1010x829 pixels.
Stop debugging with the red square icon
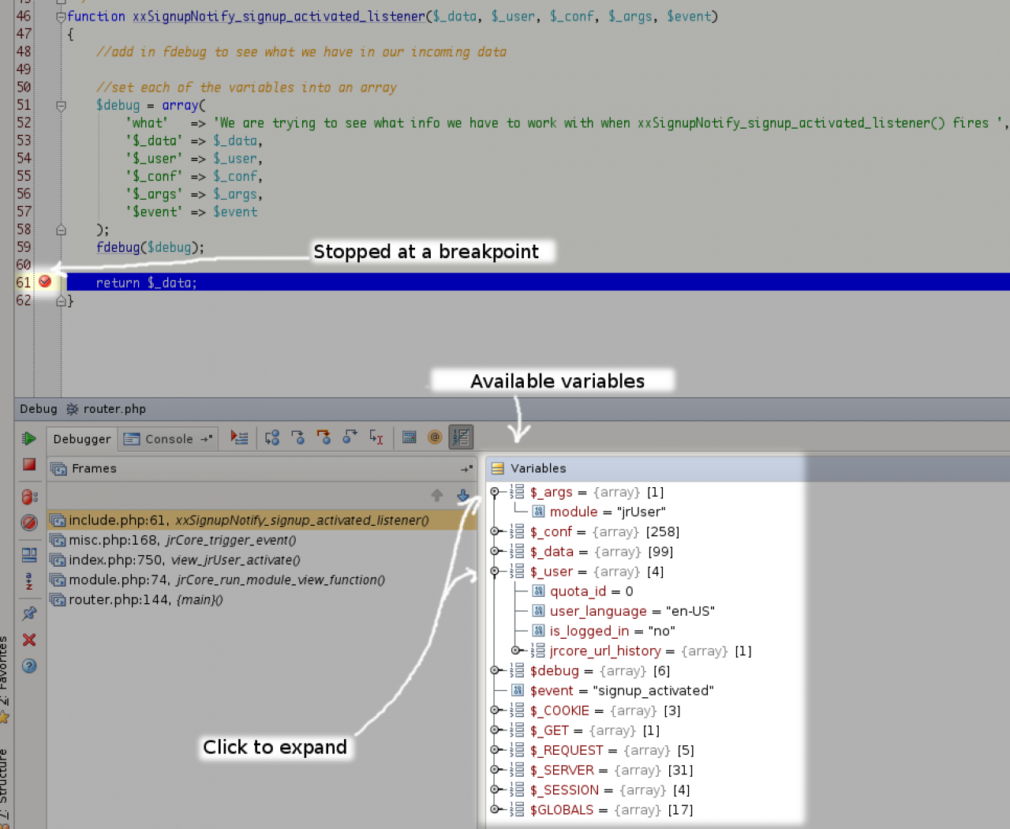click(x=29, y=465)
